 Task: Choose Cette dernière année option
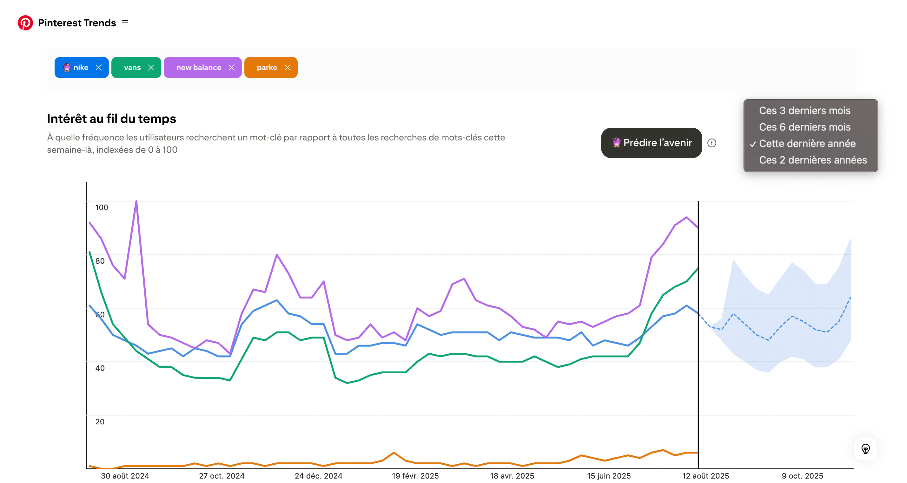click(x=807, y=144)
